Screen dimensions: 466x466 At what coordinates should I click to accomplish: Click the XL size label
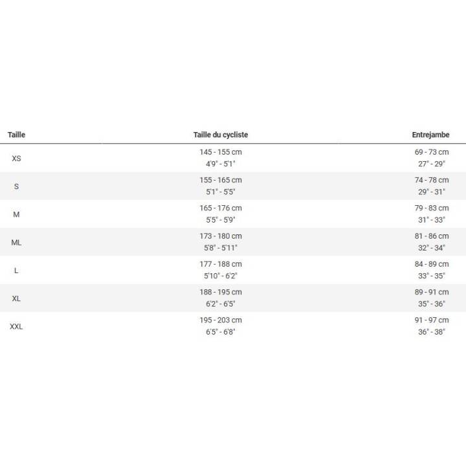point(16,298)
